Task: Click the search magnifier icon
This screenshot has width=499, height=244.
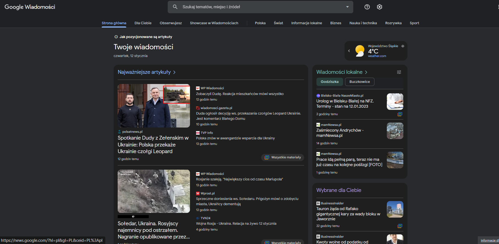Action: pos(175,7)
